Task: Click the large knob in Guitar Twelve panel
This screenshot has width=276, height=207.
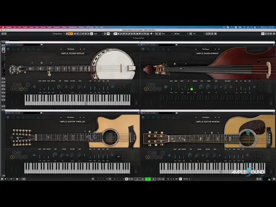Action: 55,155
